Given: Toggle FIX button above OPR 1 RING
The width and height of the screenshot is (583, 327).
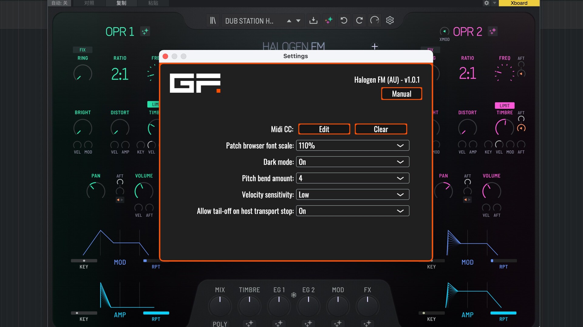Looking at the screenshot, I should (x=83, y=50).
